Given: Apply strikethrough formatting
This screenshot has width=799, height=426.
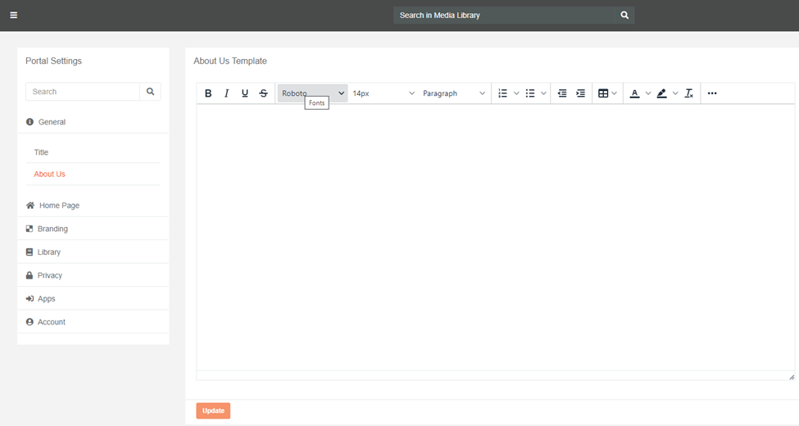Looking at the screenshot, I should point(263,93).
